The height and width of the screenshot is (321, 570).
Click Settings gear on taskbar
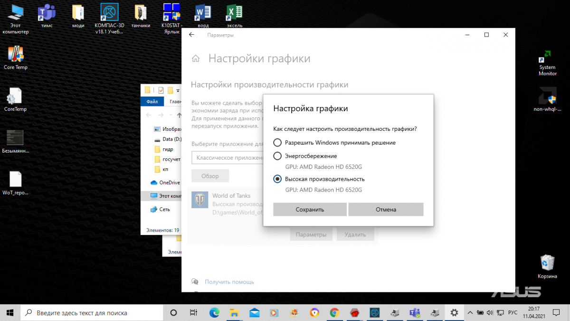tap(455, 312)
